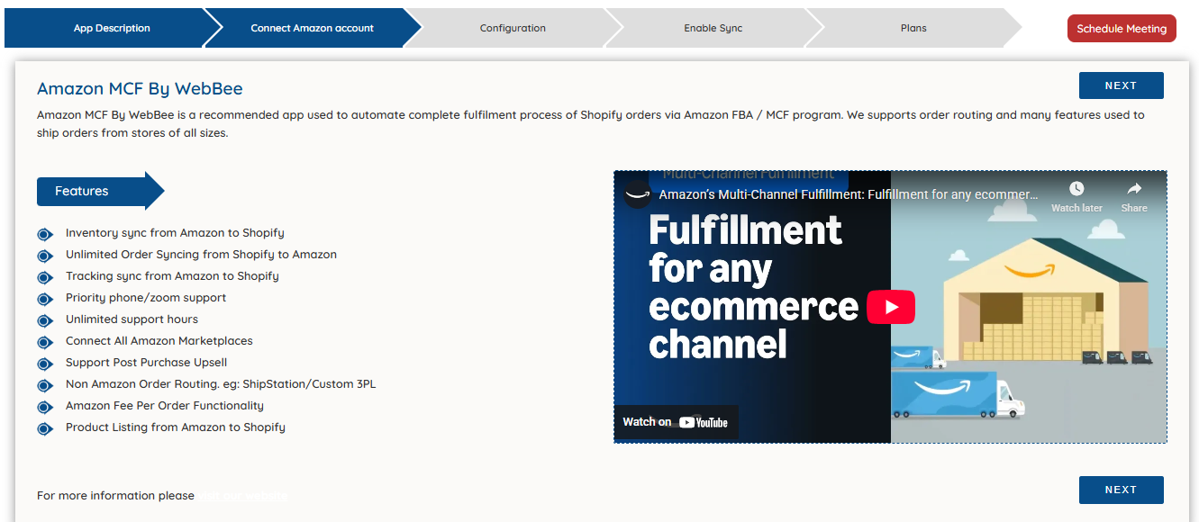Viewport: 1199px width, 522px height.
Task: Switch to Connect Amazon account step
Action: pyautogui.click(x=312, y=28)
